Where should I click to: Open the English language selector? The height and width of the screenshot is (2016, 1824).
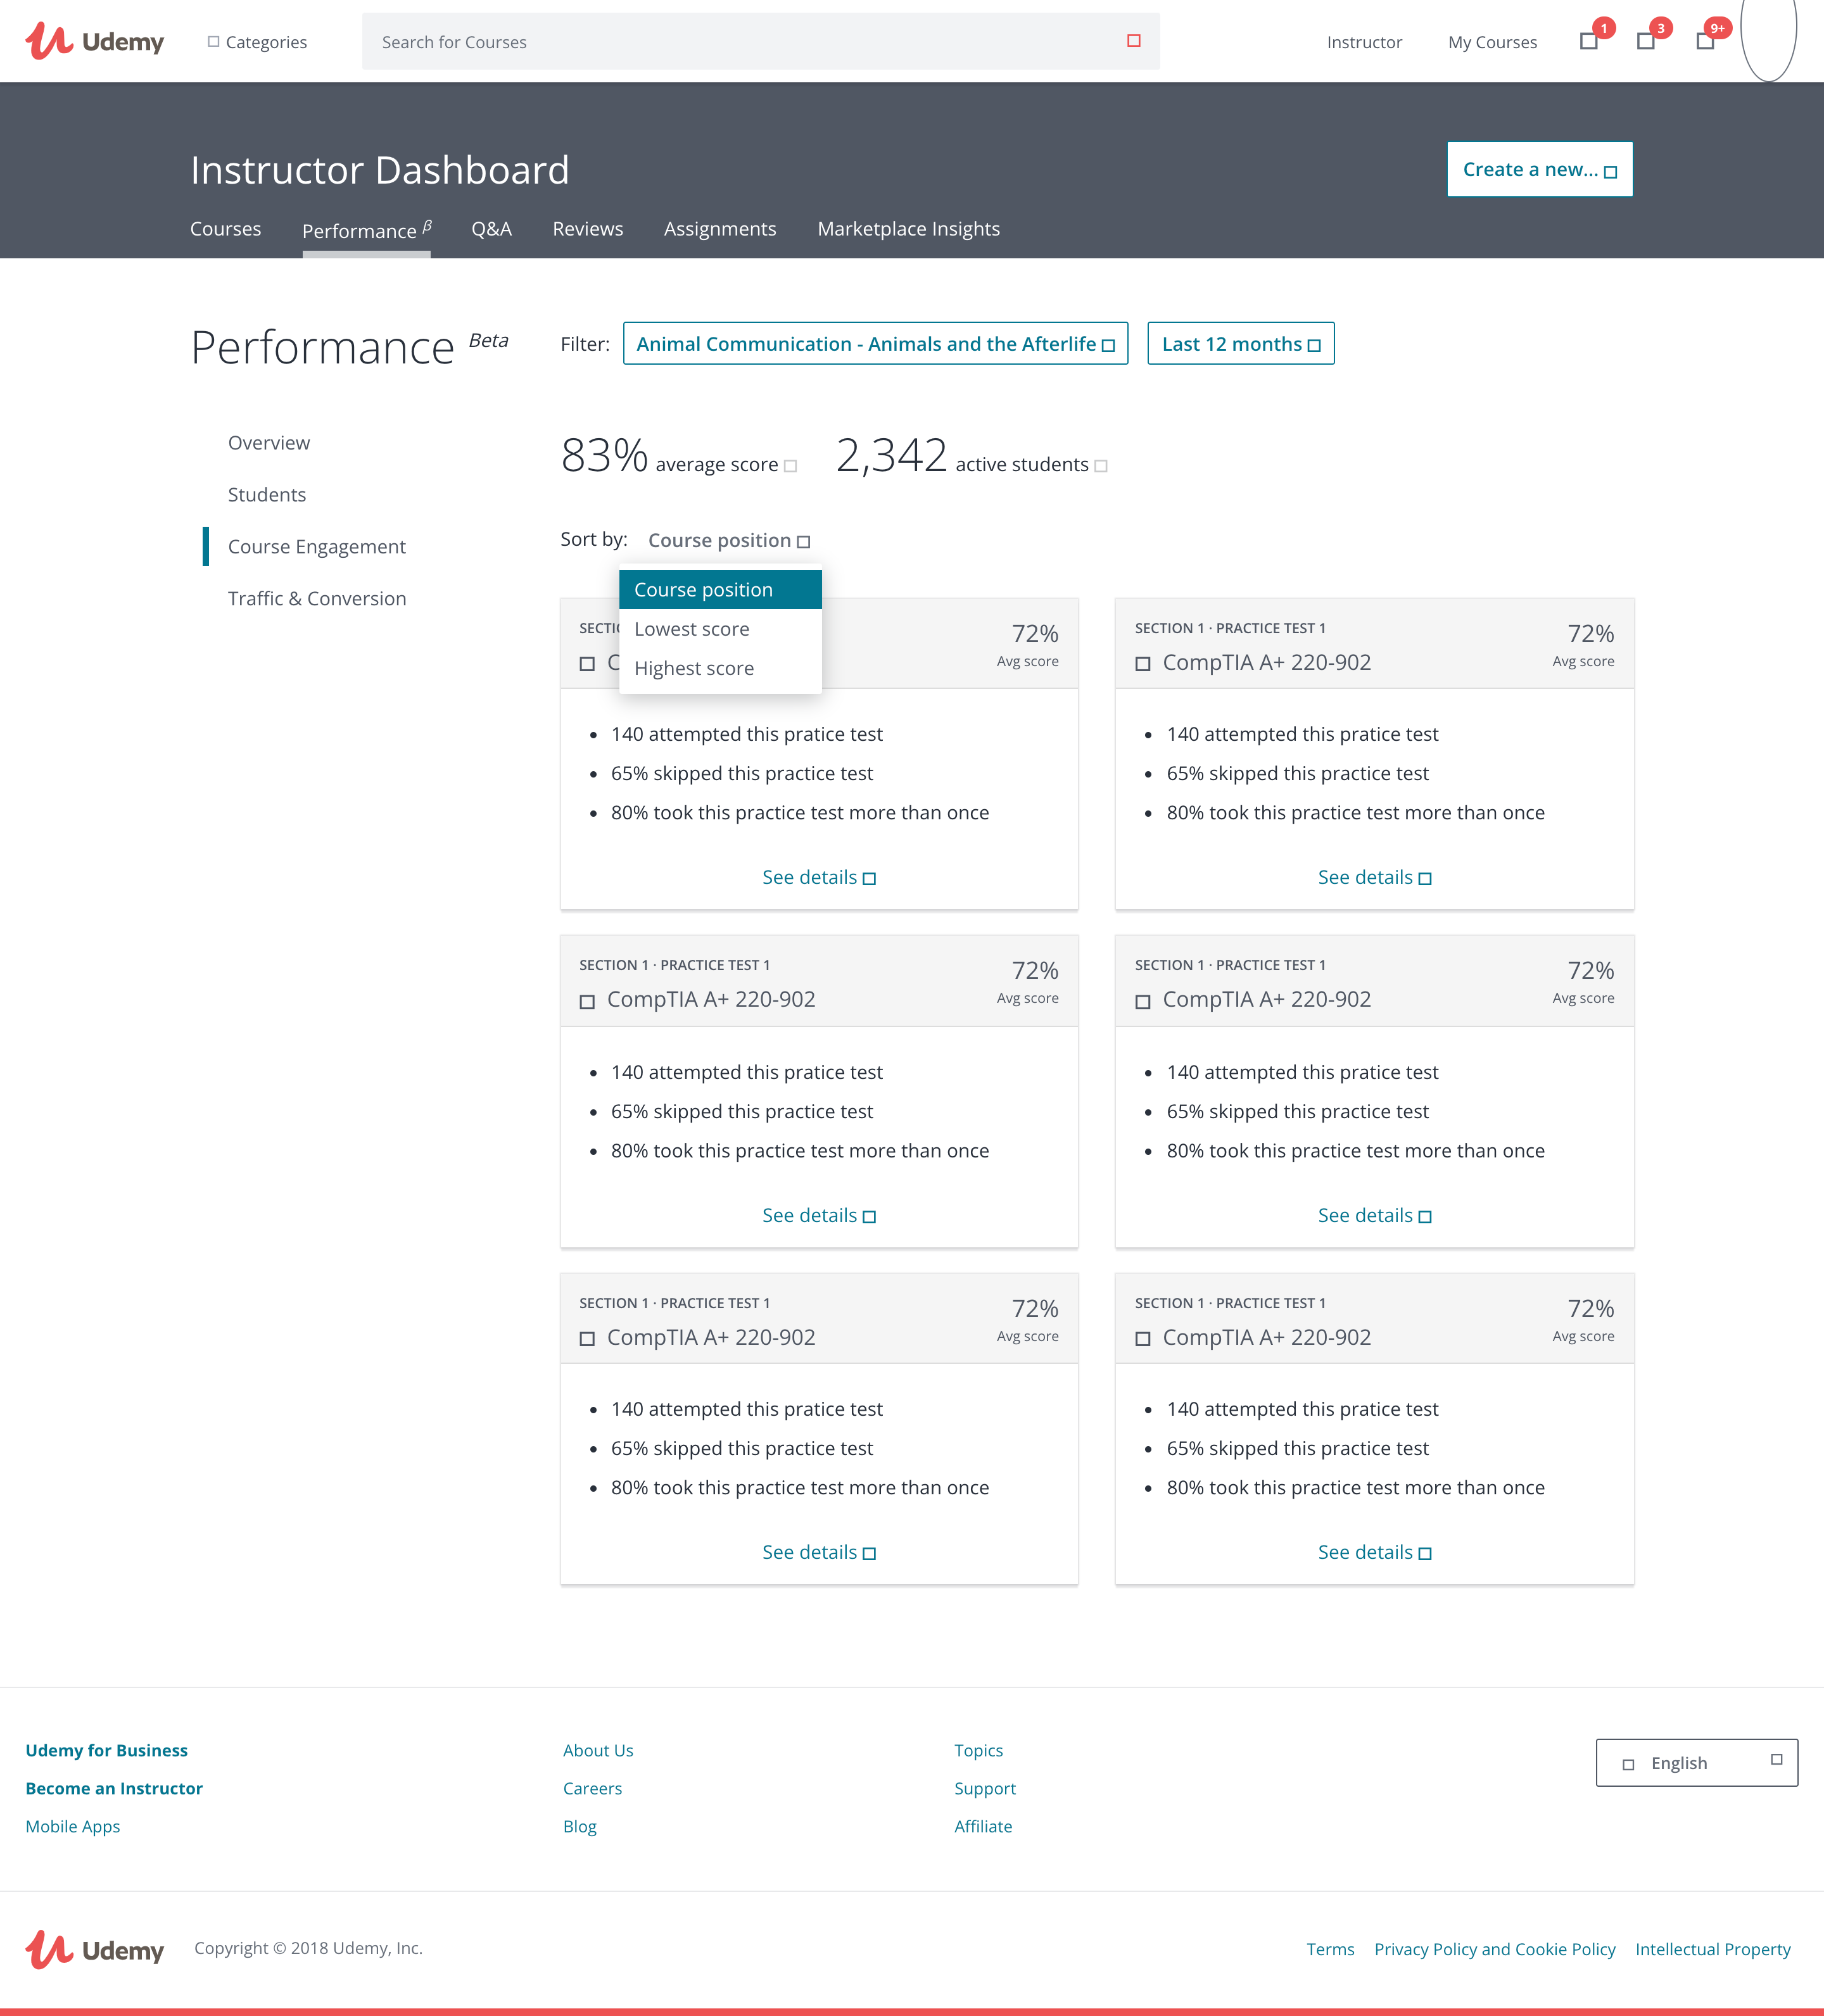1696,1763
